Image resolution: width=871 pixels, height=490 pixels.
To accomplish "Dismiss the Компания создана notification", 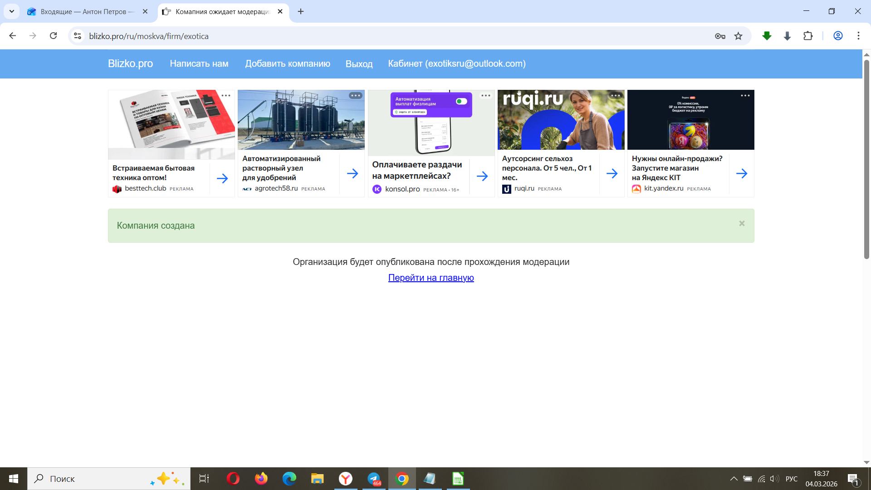I will point(742,224).
